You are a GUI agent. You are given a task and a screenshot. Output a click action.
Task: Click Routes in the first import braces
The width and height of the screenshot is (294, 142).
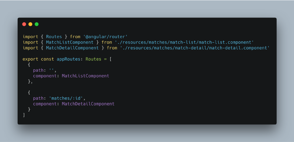[x=54, y=37]
